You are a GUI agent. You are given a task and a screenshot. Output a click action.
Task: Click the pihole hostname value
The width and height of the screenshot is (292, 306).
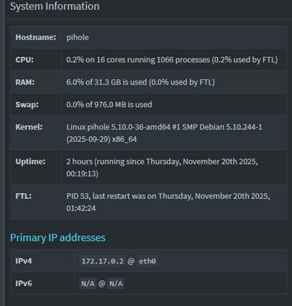(77, 38)
